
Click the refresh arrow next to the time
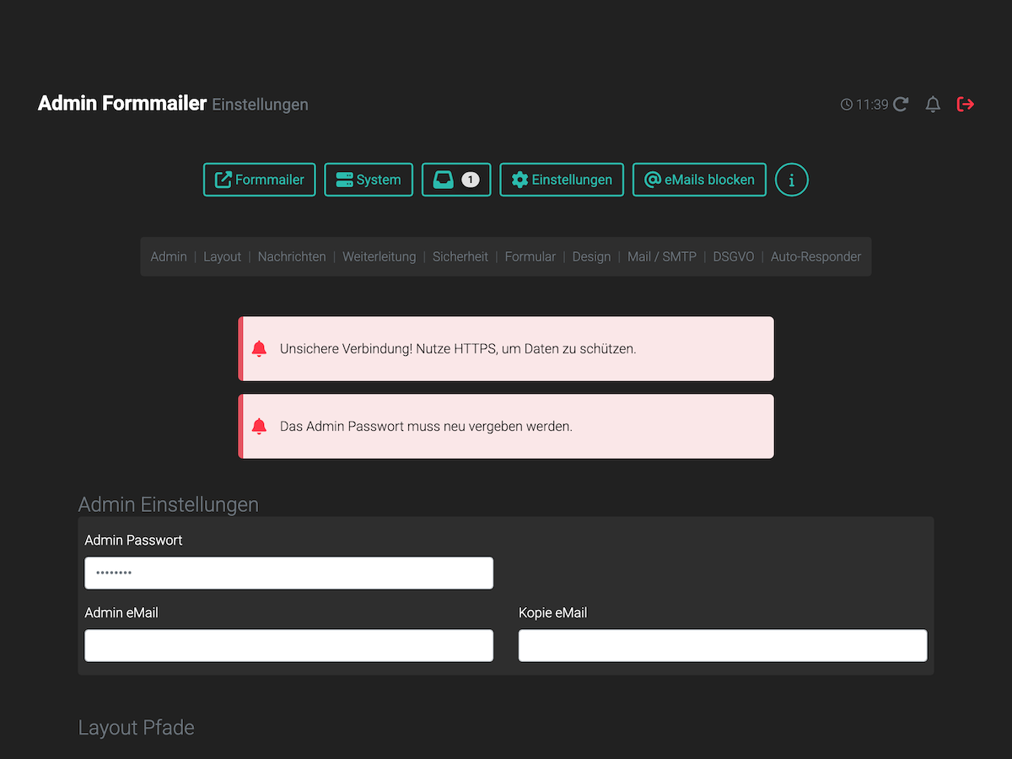point(901,105)
